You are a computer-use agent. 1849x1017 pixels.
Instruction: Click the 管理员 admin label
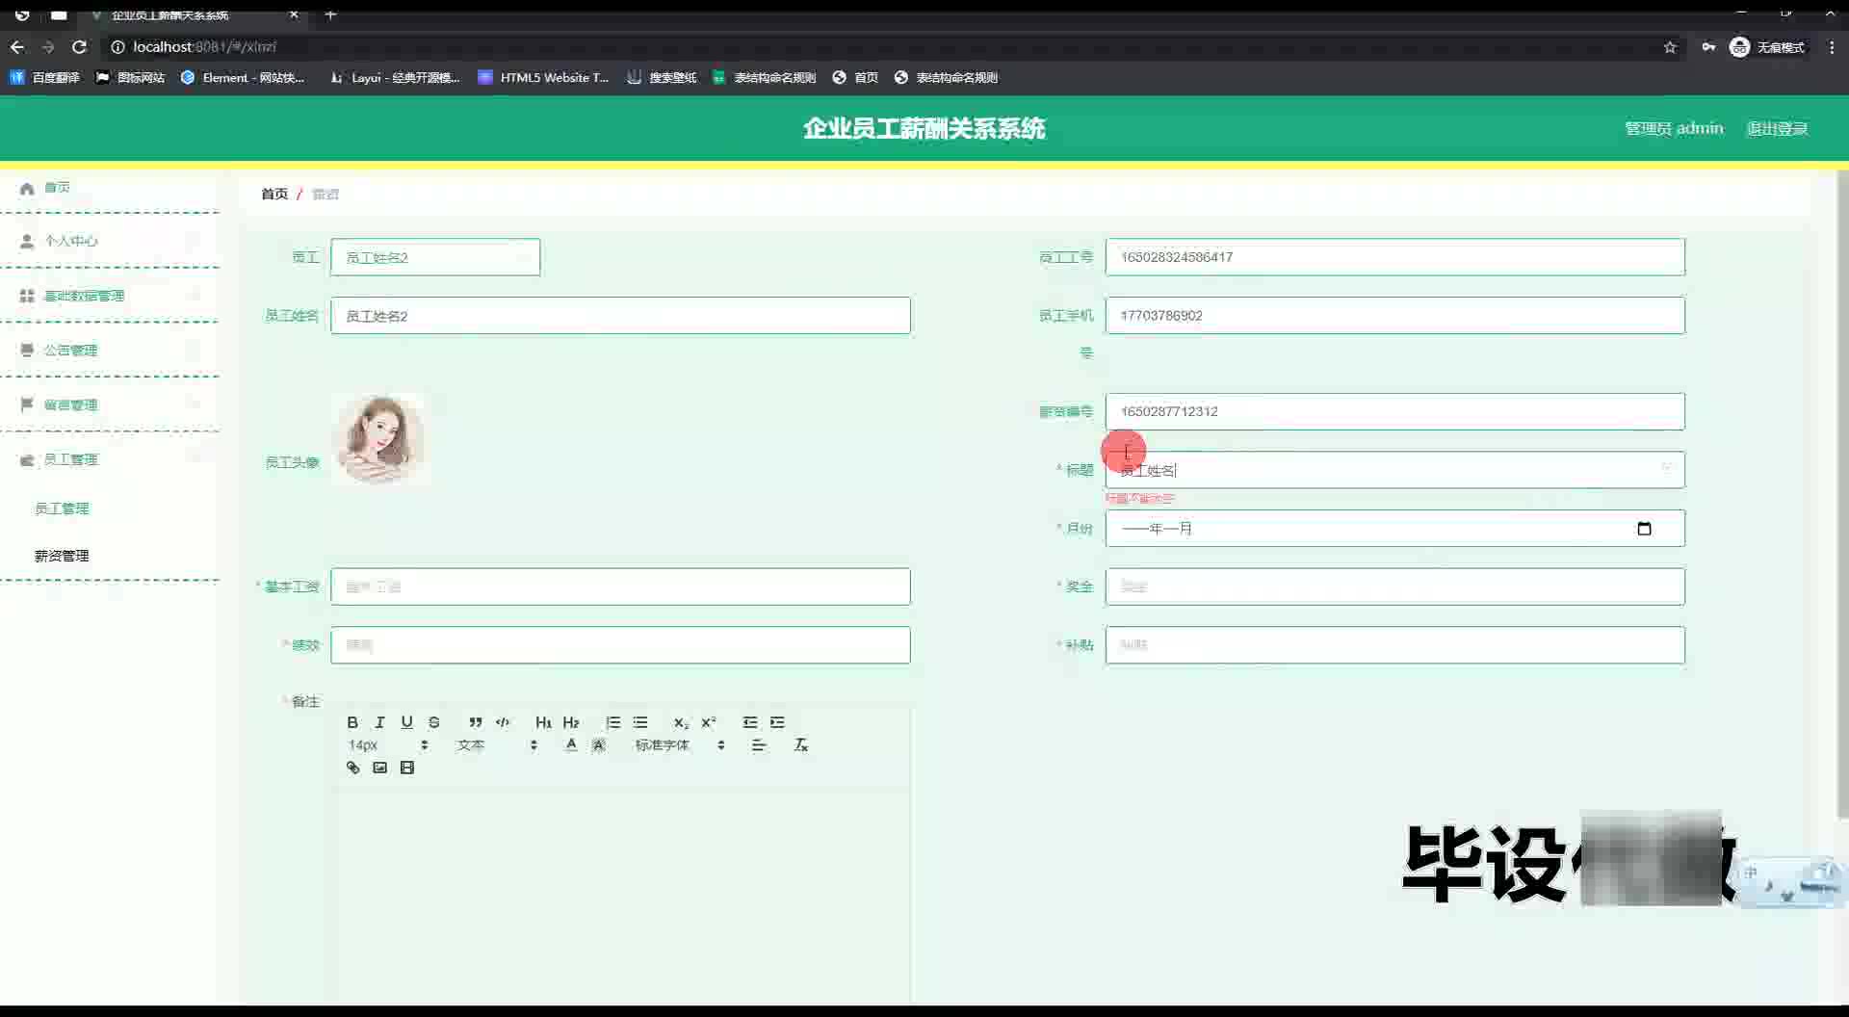(x=1674, y=128)
